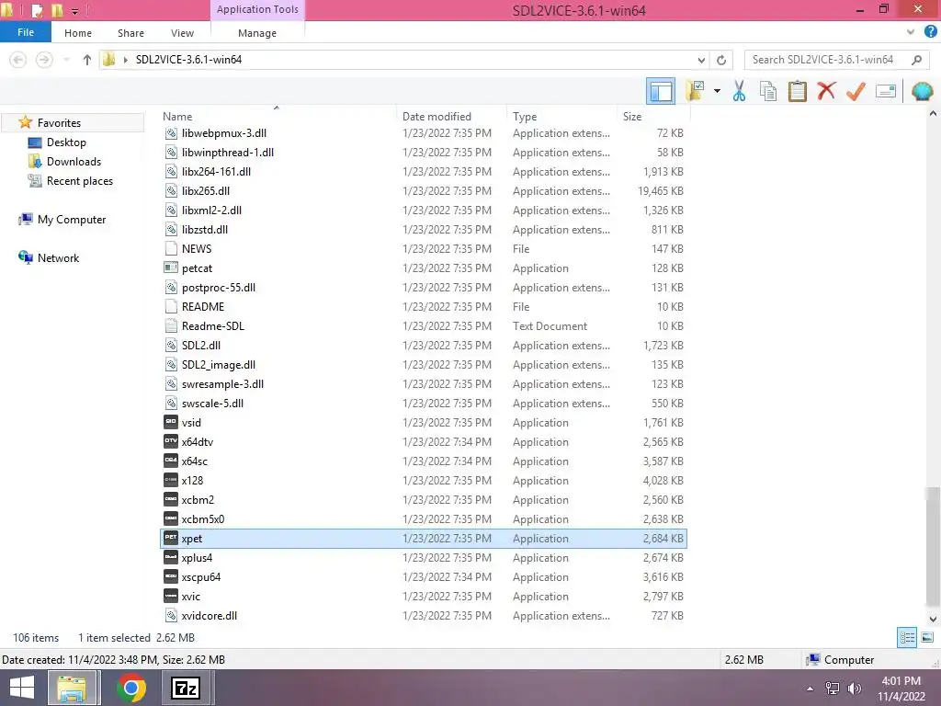Screen dimensions: 941x706
Task: Click the orange checkmark Properties icon
Action: coord(856,91)
